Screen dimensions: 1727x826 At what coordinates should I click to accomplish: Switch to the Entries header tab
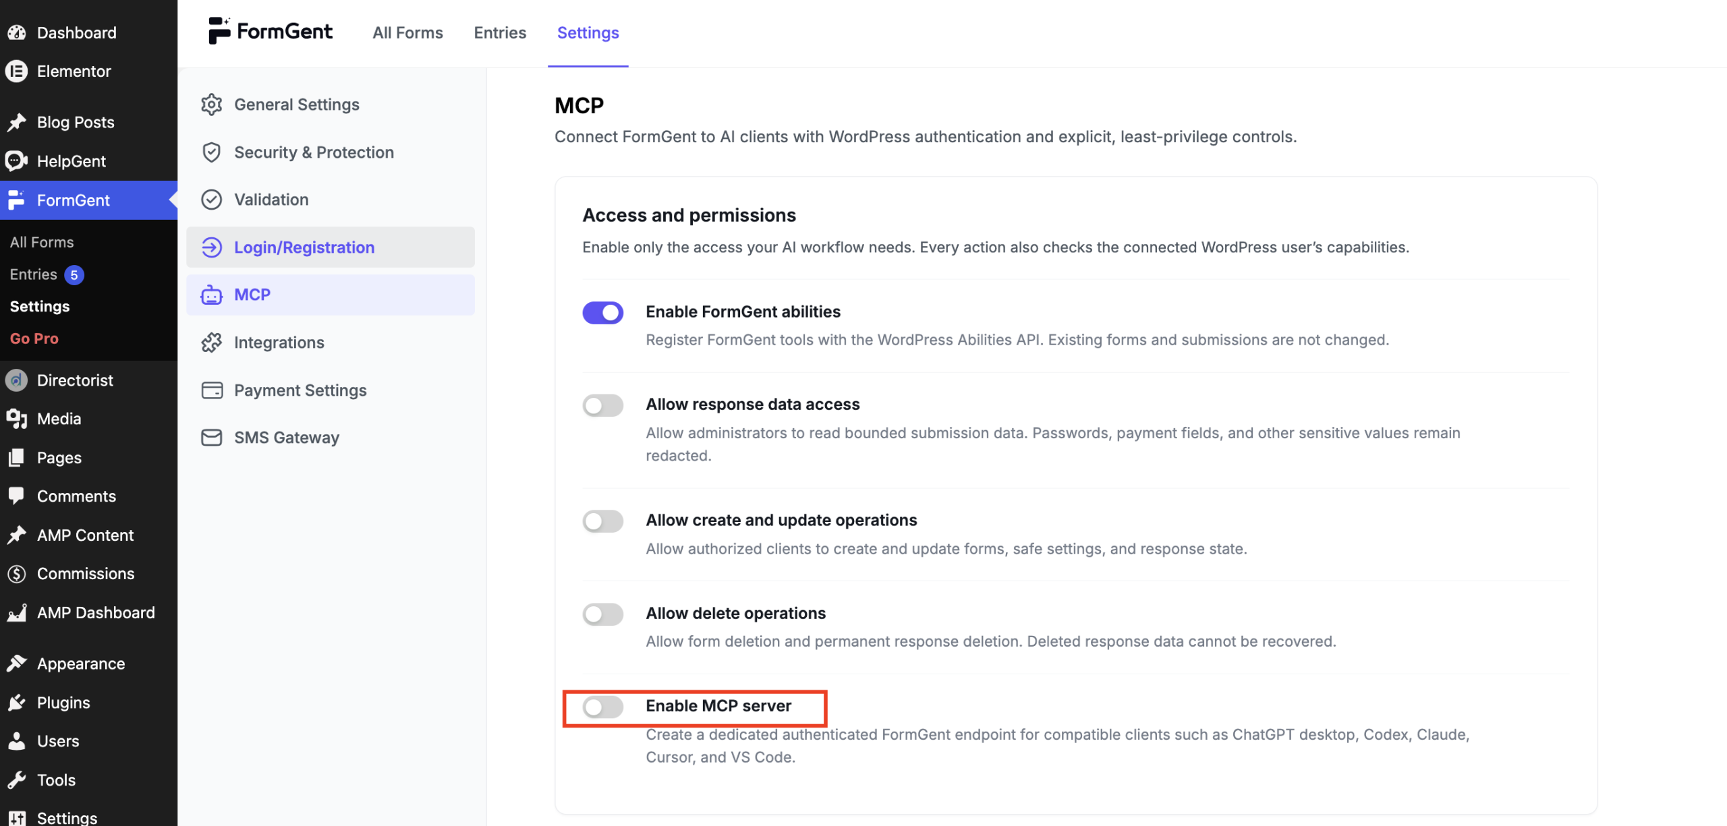500,32
